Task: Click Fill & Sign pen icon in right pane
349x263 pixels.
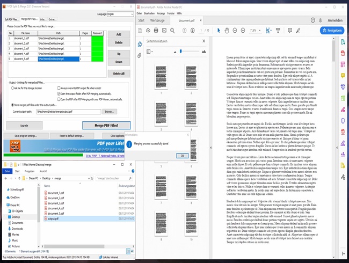Action: point(343,143)
